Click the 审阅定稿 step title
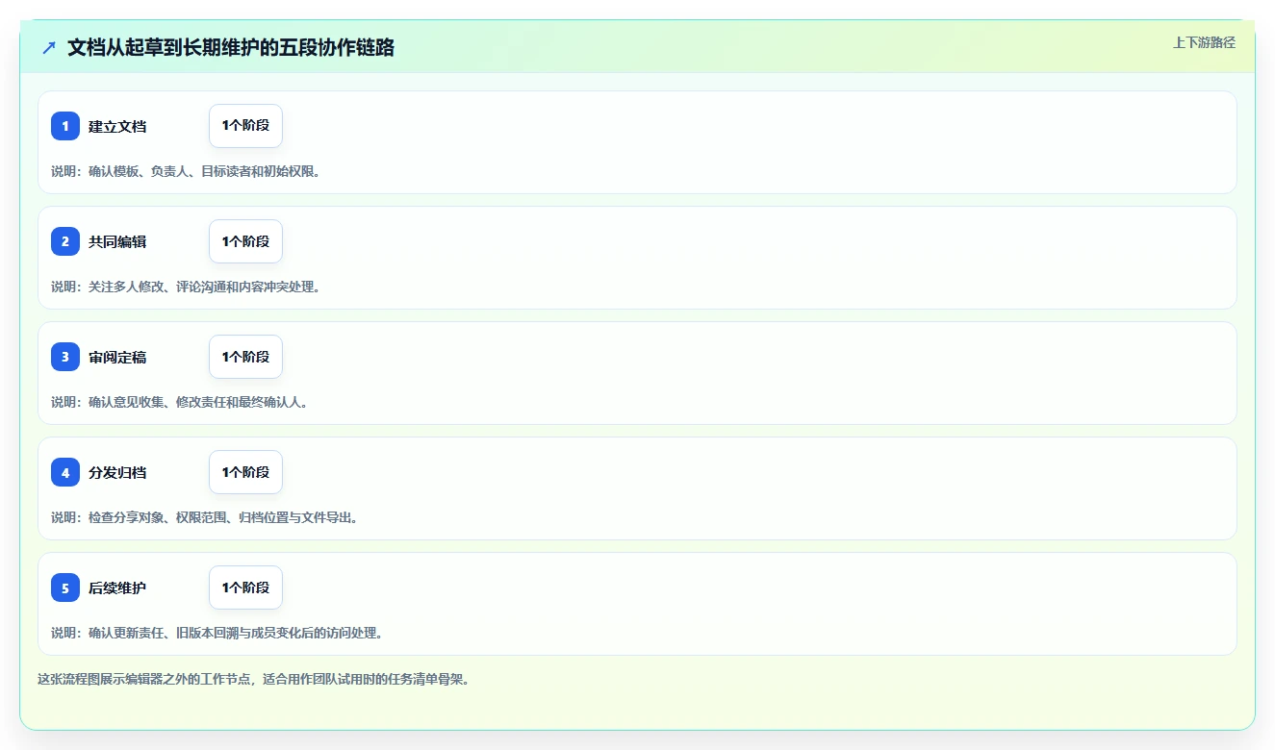The height and width of the screenshot is (750, 1275). tap(117, 357)
